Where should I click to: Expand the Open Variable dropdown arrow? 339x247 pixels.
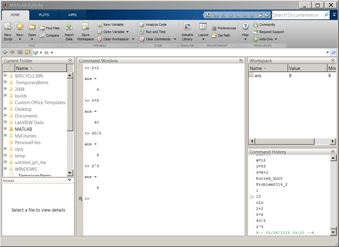(x=127, y=32)
